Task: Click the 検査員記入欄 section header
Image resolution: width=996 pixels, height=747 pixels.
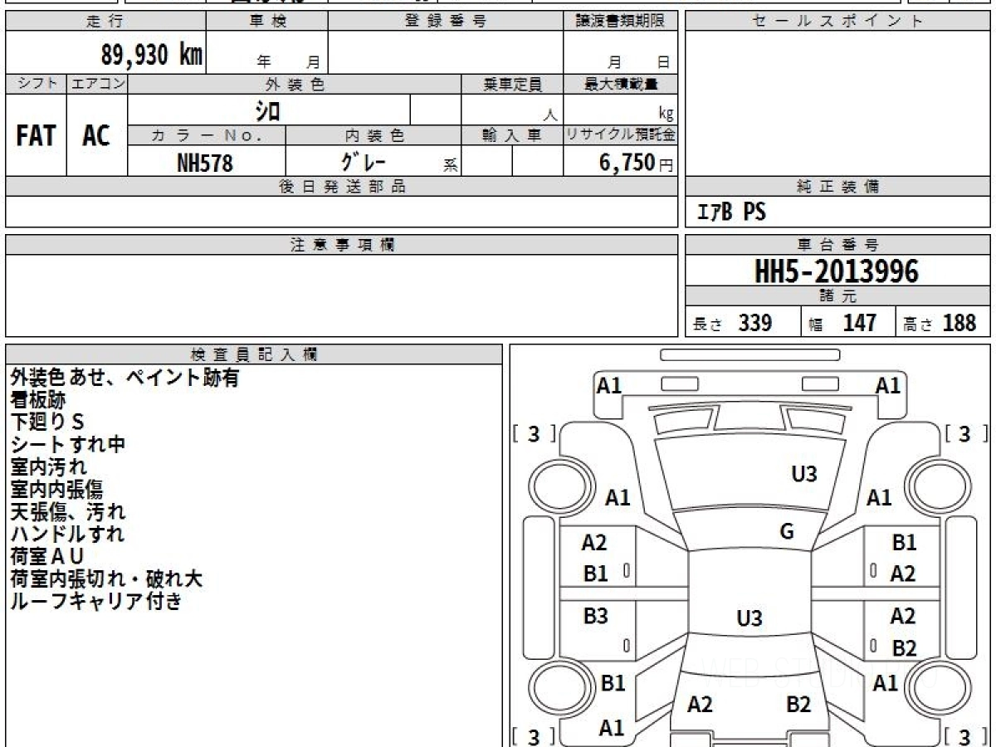Action: tap(254, 354)
